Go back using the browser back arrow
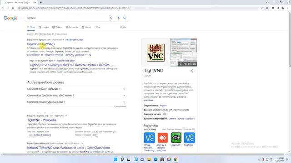The image size is (291, 163). pos(3,8)
